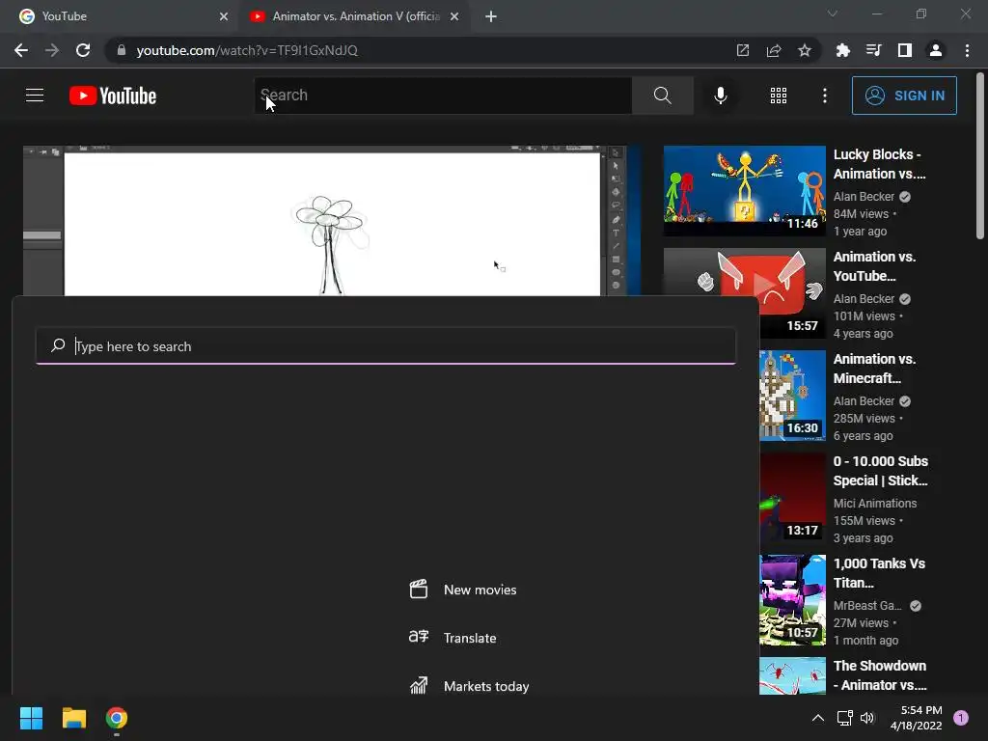The height and width of the screenshot is (741, 988).
Task: Click the YouTube page vertical scrollbar
Action: tap(980, 156)
